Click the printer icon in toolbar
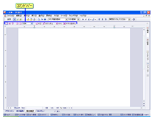This screenshot has width=153, height=117. [x=34, y=19]
